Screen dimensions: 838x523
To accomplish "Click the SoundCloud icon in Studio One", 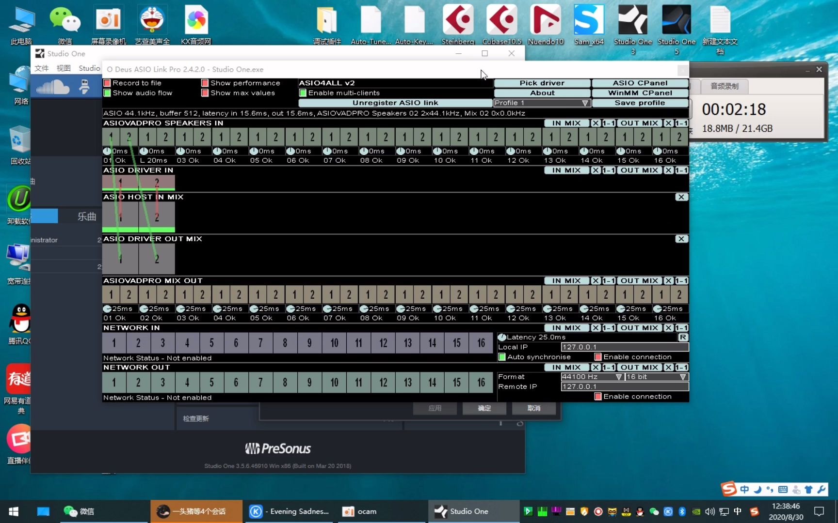I will (53, 87).
